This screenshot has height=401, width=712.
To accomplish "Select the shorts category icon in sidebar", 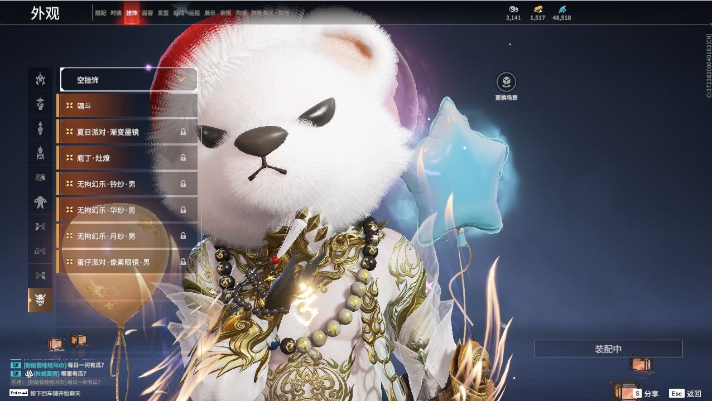I will point(40,178).
